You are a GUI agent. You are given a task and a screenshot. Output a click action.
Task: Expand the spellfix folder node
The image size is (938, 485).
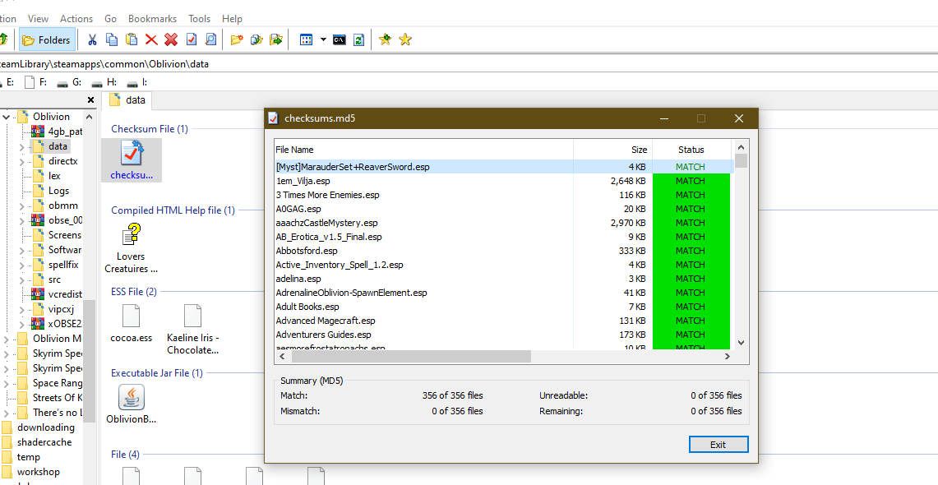(22, 265)
